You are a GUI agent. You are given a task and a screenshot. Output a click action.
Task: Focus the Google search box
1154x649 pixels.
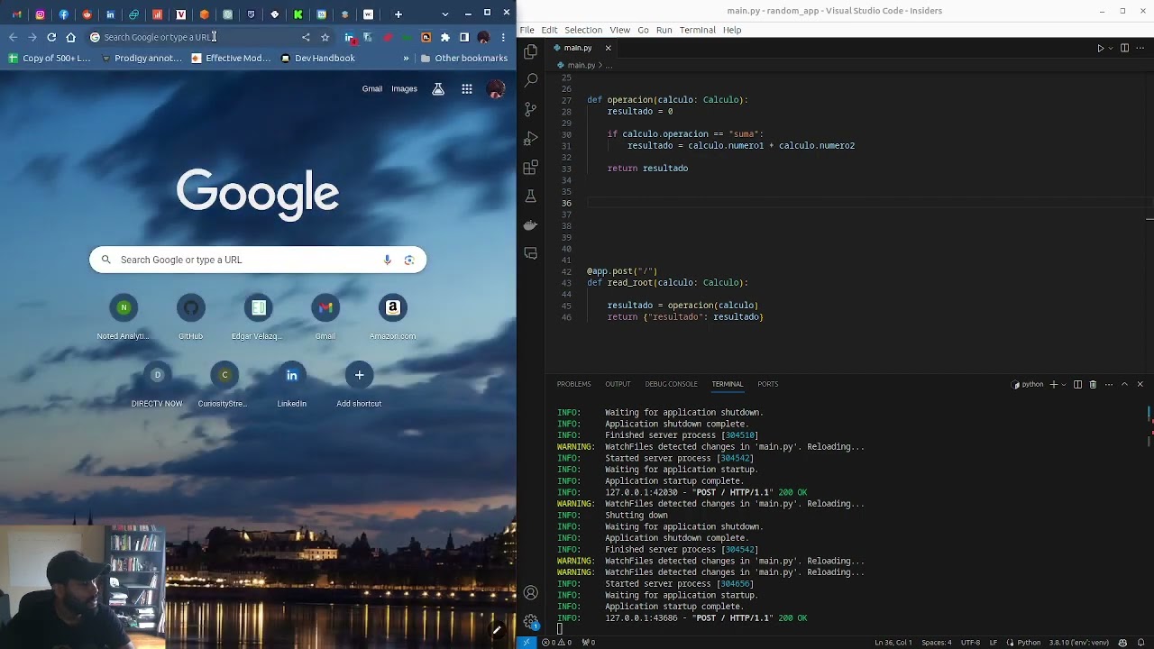pos(258,260)
